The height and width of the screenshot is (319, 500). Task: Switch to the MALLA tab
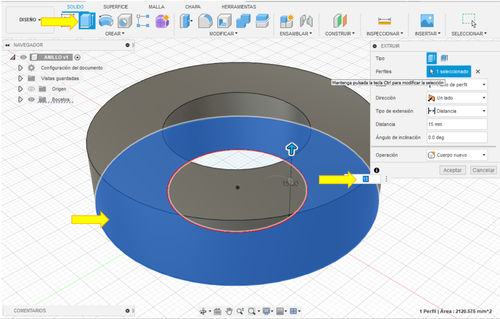click(x=157, y=7)
